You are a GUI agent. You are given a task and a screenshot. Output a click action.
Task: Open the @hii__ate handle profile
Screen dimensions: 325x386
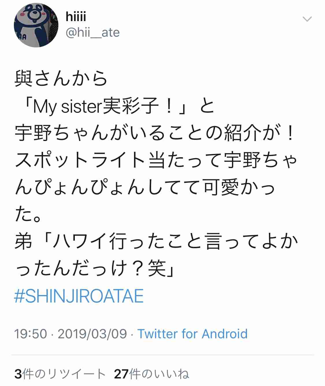point(93,33)
